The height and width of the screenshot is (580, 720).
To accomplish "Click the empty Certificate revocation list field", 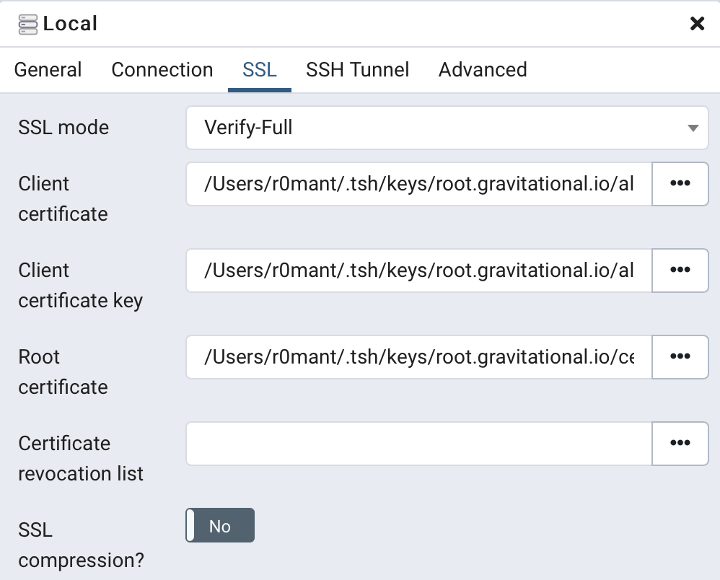I will click(418, 444).
